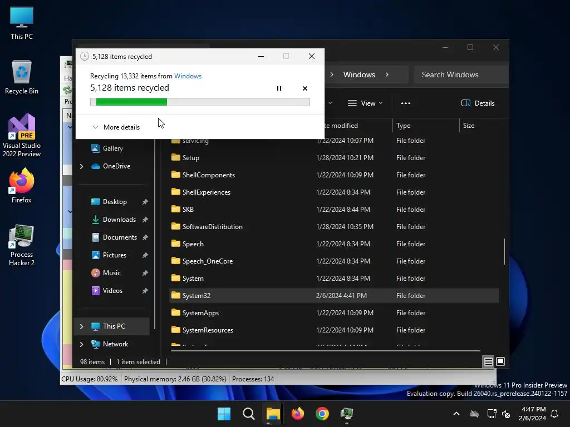Expand Network tree node

[x=81, y=344]
